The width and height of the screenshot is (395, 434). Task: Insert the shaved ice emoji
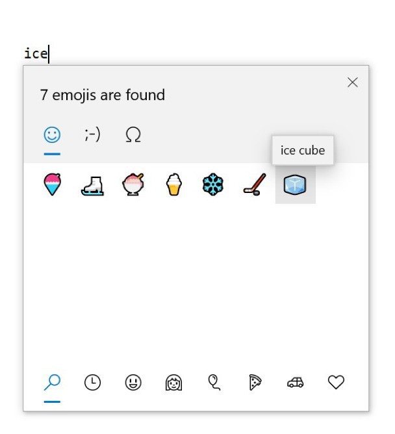tap(53, 185)
